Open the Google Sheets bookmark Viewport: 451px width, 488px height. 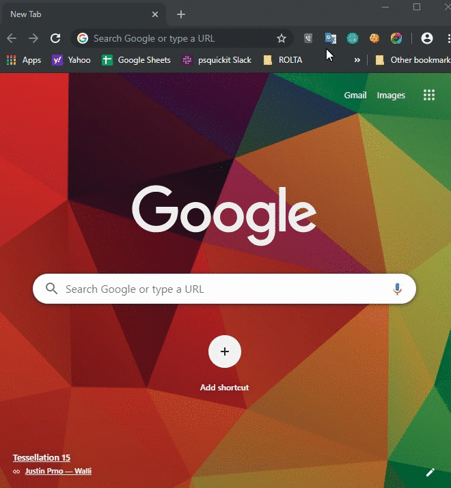point(136,60)
